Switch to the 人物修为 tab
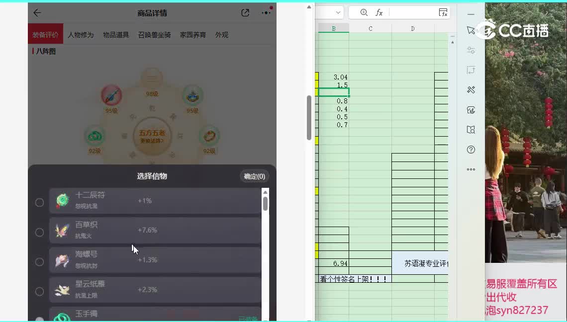The image size is (567, 322). pyautogui.click(x=81, y=35)
